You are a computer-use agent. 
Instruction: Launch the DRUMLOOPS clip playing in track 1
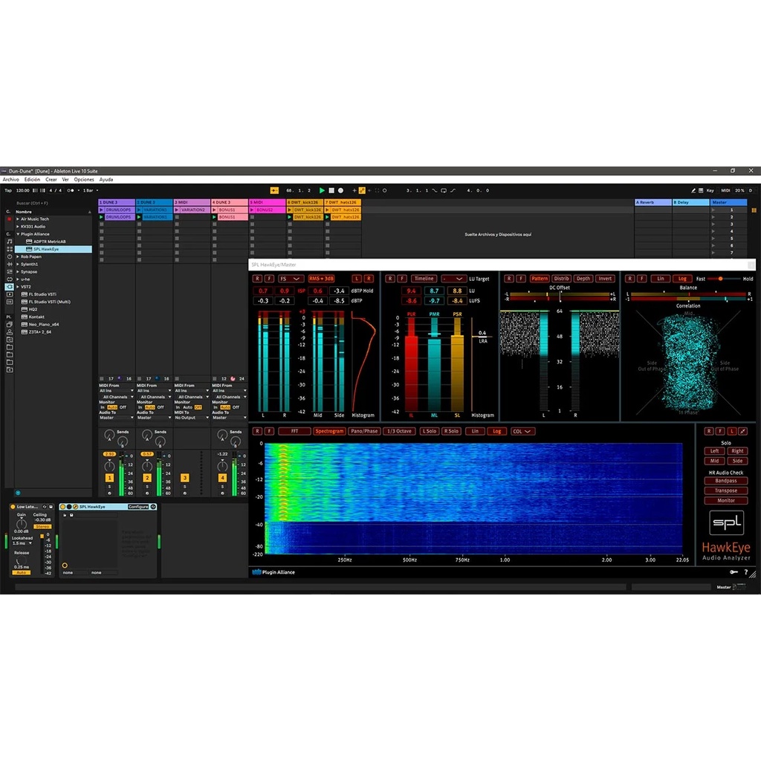101,218
